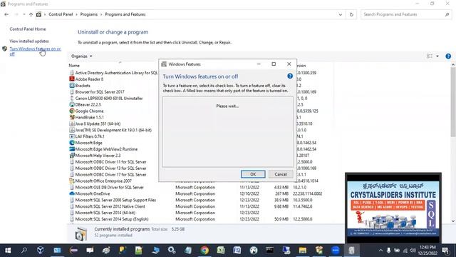This screenshot has width=456, height=257.
Task: Open Programs and Features help icon
Action: (448, 56)
